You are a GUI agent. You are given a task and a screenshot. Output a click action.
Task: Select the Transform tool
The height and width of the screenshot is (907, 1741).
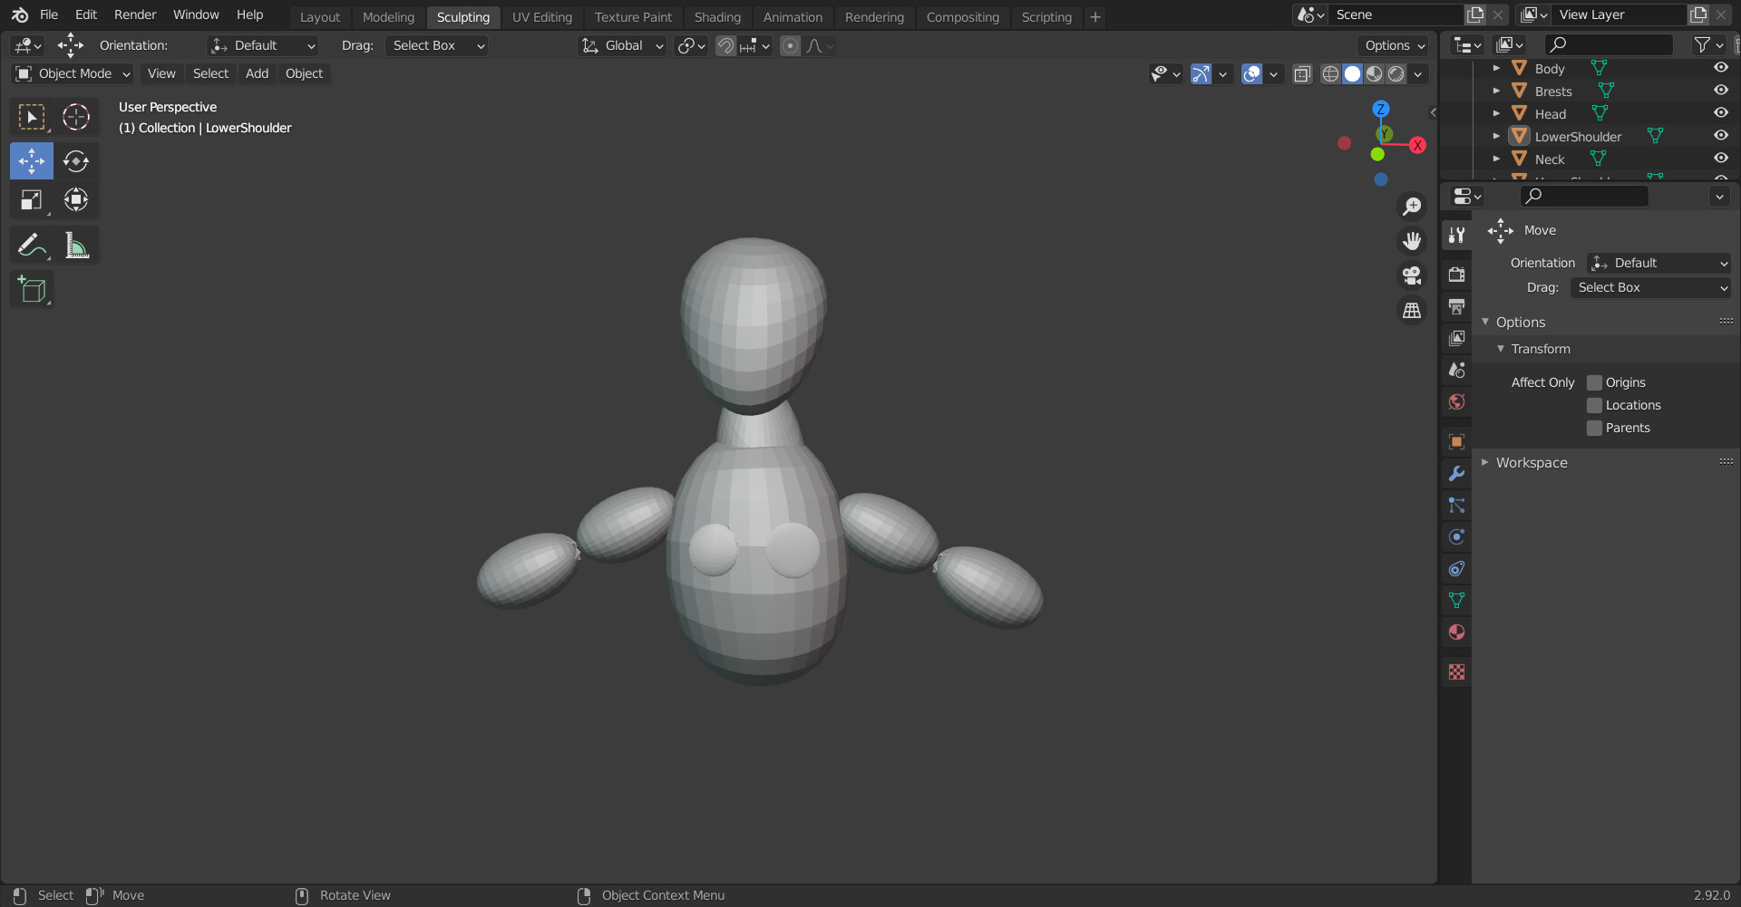75,199
